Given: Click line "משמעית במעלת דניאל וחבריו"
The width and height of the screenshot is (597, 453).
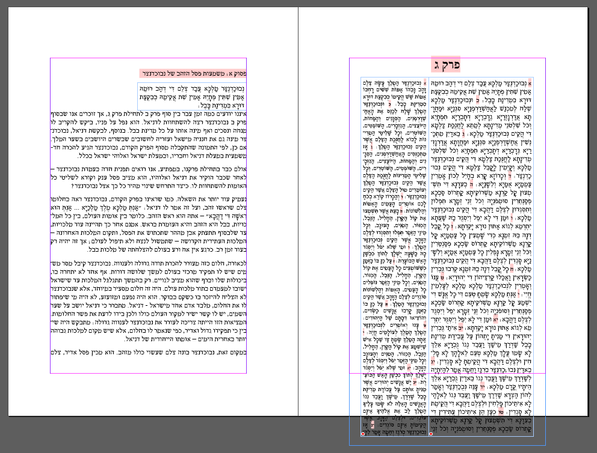Looking at the screenshot, I should click(162, 156).
